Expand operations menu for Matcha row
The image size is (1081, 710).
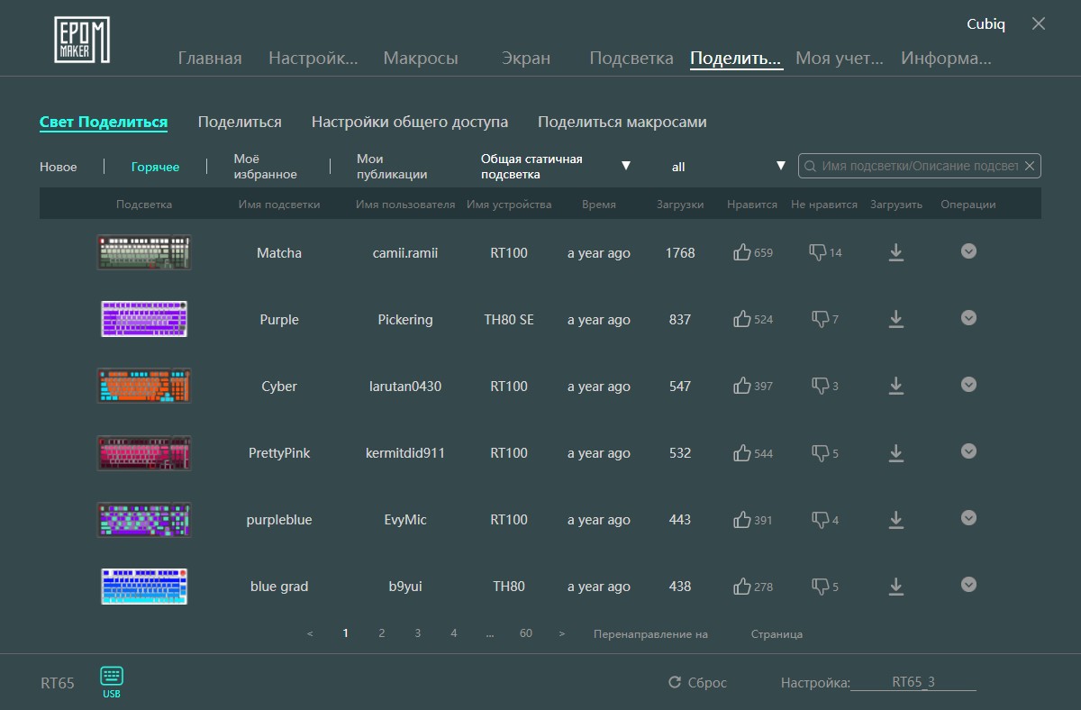pyautogui.click(x=968, y=251)
